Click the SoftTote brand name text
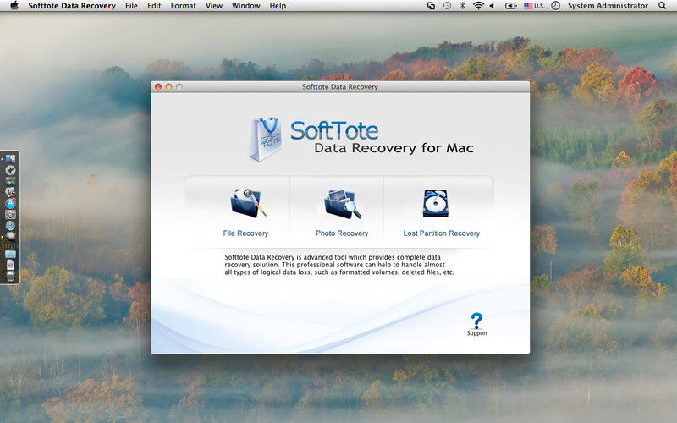 (x=334, y=130)
